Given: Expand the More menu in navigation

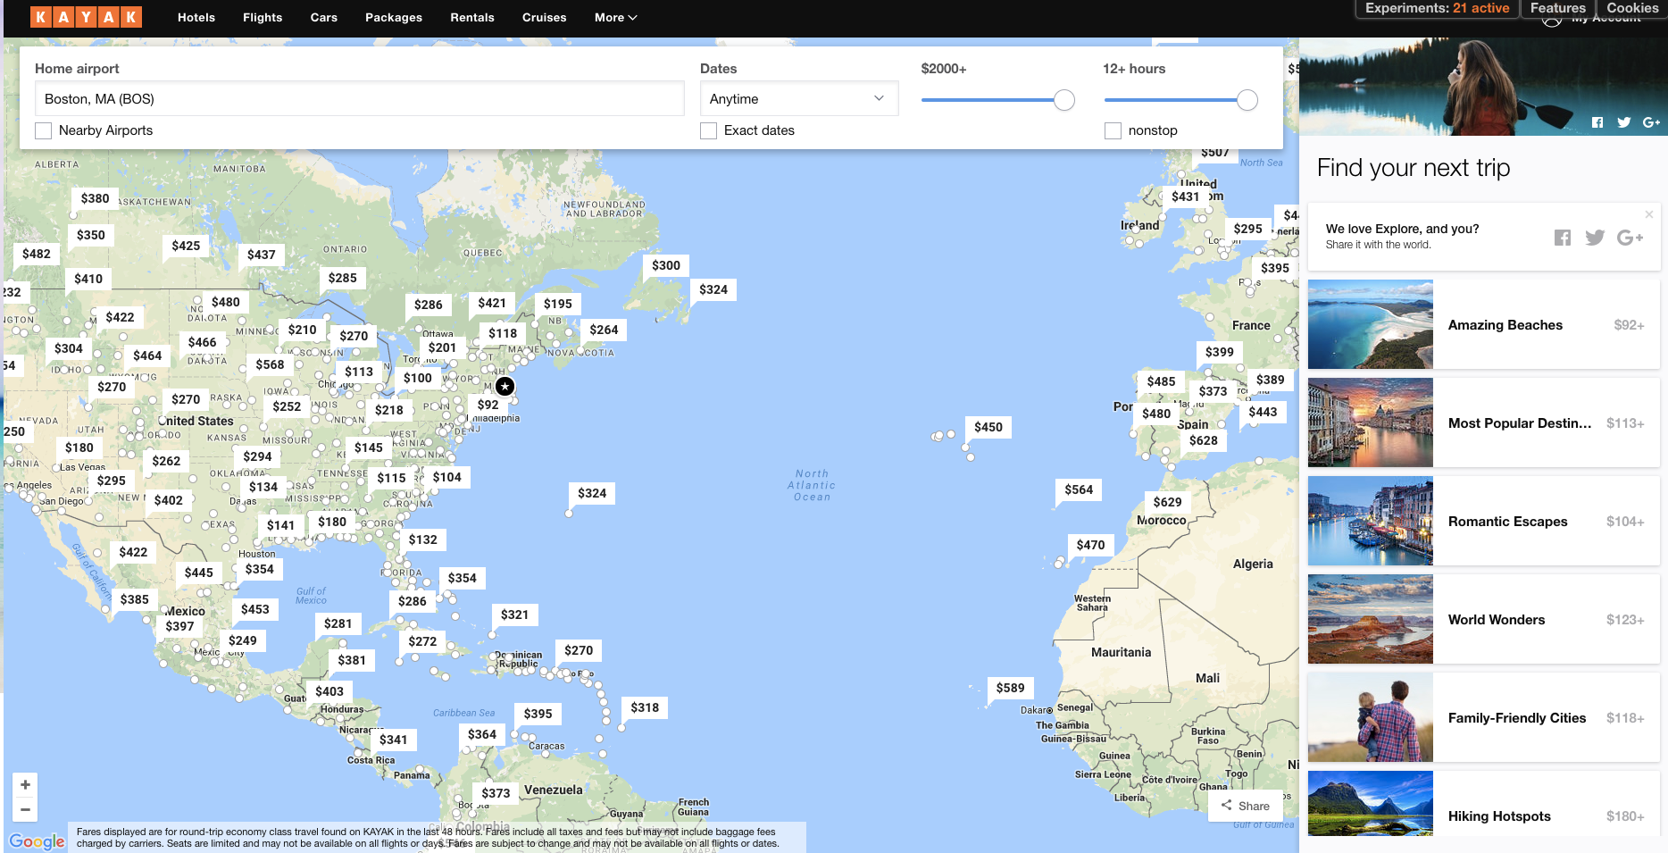Looking at the screenshot, I should tap(615, 17).
